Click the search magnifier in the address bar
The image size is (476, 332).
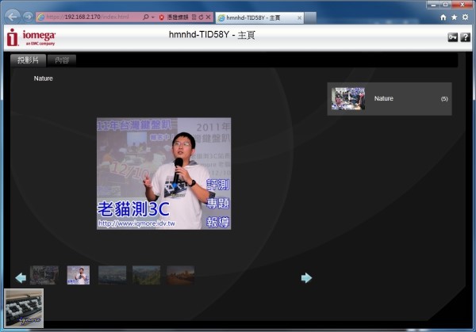click(x=145, y=17)
